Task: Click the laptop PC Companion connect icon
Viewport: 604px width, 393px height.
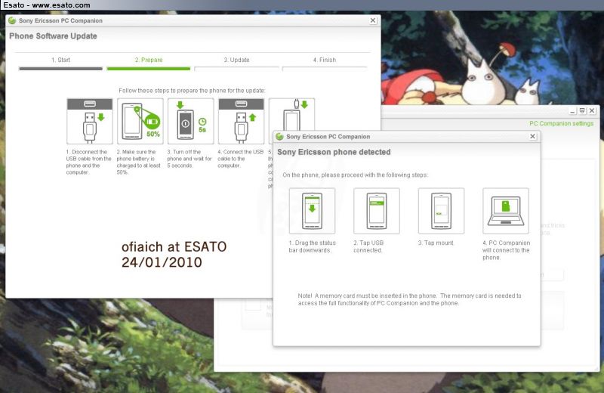Action: 505,211
